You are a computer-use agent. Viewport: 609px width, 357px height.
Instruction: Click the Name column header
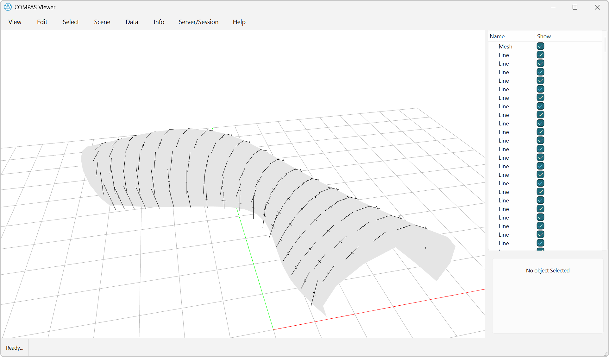click(497, 36)
